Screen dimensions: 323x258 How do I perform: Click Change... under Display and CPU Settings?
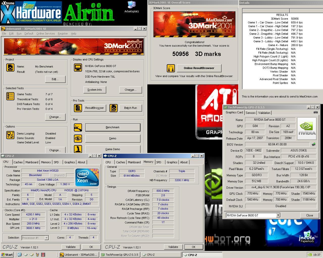click(x=130, y=90)
